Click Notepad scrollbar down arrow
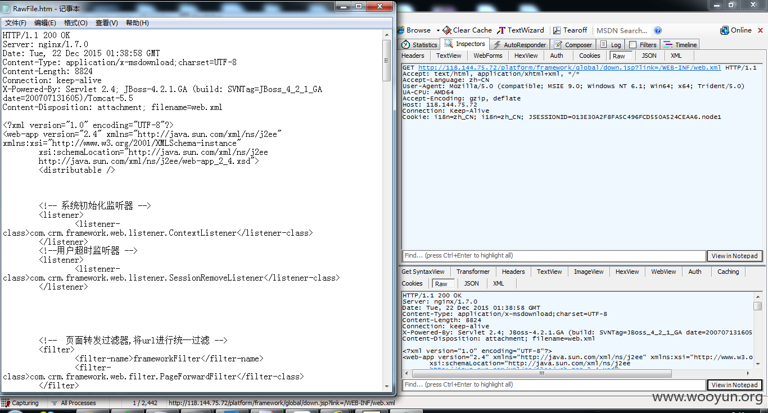Screen dimensions: 768x413 (x=386, y=387)
